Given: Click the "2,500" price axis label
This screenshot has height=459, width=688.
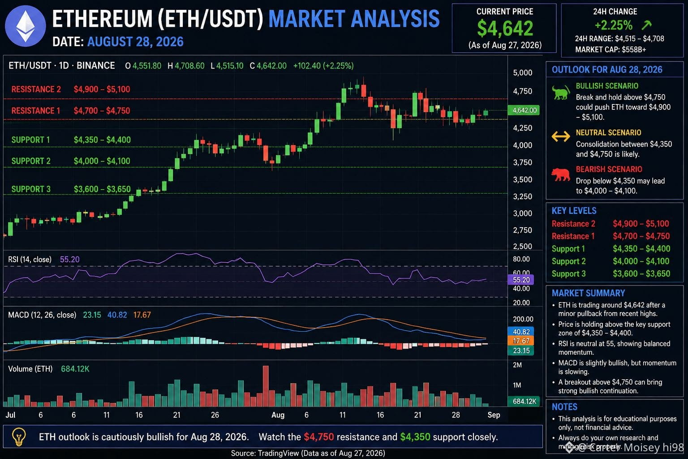Looking at the screenshot, I should tap(522, 247).
